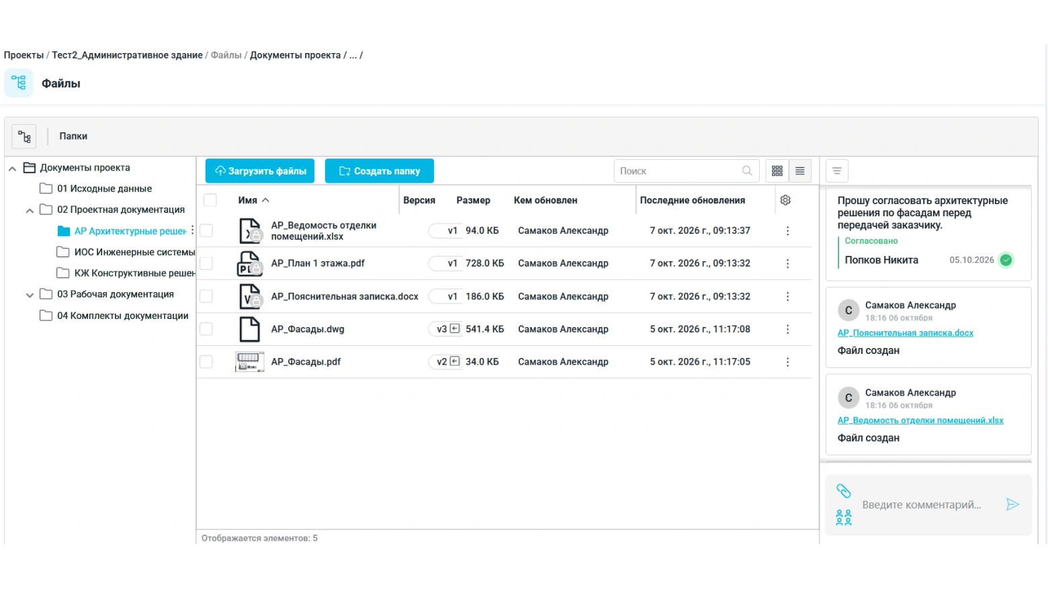The height and width of the screenshot is (589, 1048).
Task: Switch to list view of files
Action: tap(800, 171)
